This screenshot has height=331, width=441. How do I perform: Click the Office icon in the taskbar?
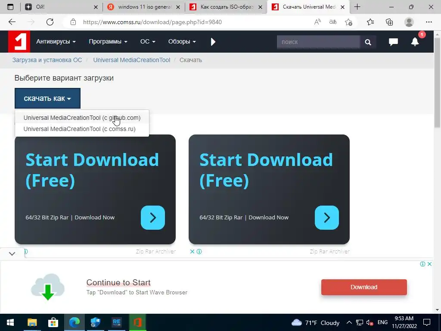coord(137,322)
